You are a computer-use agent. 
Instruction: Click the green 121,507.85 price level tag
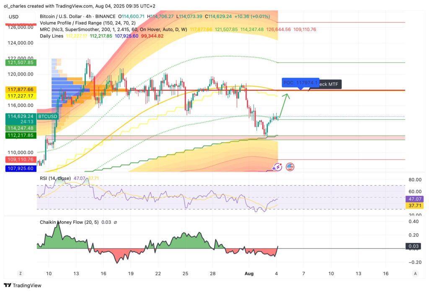pyautogui.click(x=20, y=62)
